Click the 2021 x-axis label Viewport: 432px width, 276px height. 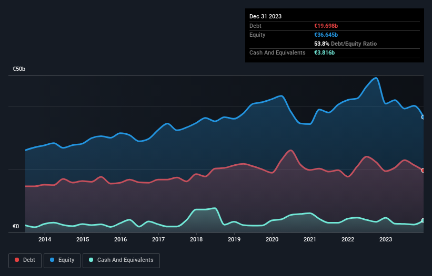310,239
